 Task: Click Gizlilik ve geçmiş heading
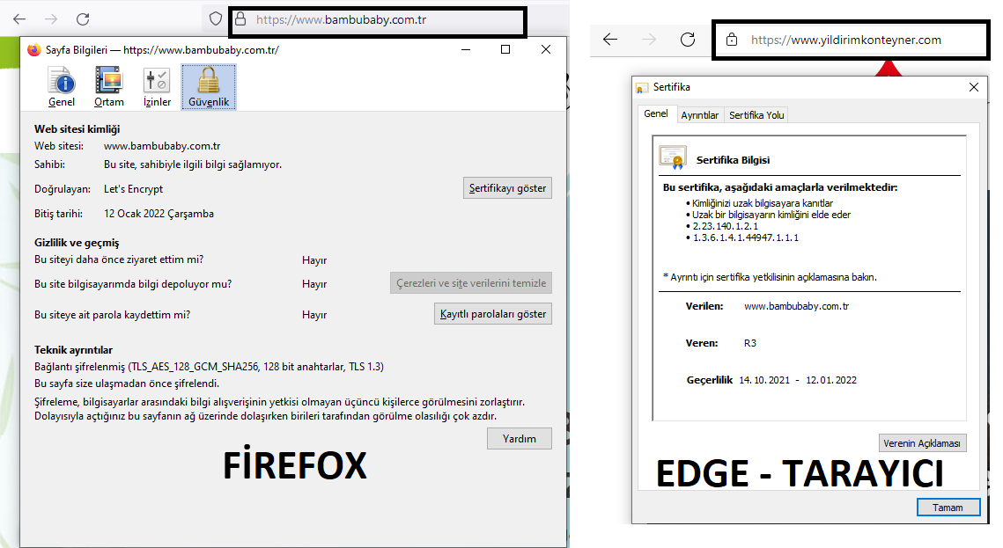pos(77,243)
